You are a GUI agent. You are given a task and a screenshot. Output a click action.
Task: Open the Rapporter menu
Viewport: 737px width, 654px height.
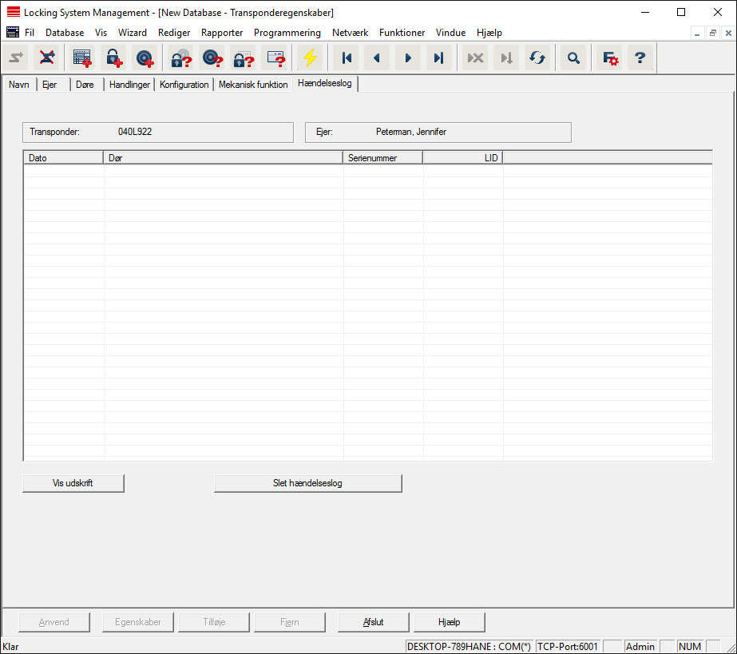click(x=222, y=33)
